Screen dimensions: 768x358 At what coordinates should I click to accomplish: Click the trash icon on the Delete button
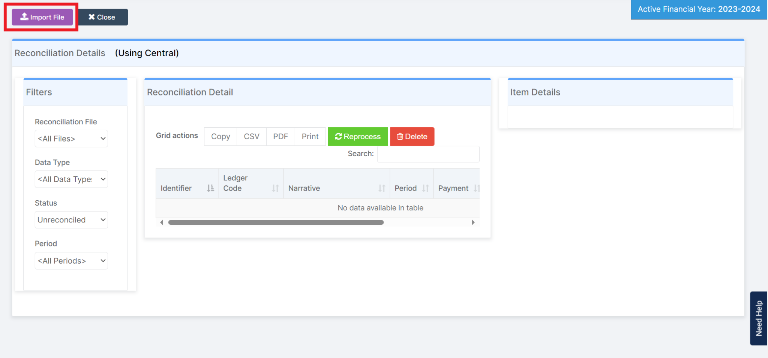(x=400, y=136)
